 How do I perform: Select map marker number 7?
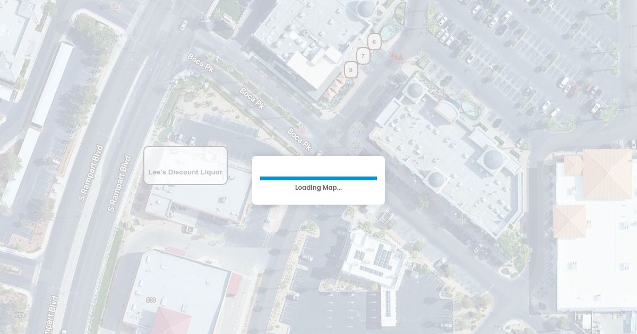tap(363, 56)
